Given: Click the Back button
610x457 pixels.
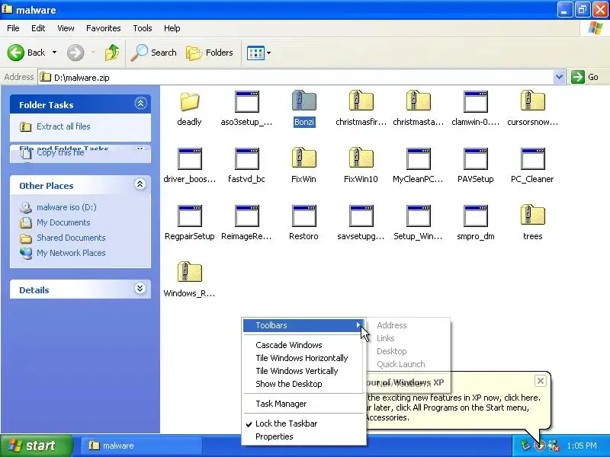Looking at the screenshot, I should point(27,53).
